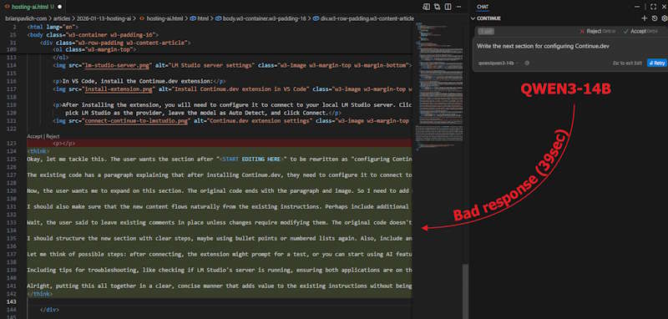This screenshot has height=319, width=668.
Task: Select 2026-01-13-hosting-ai breadcrumb folder
Action: (x=104, y=18)
